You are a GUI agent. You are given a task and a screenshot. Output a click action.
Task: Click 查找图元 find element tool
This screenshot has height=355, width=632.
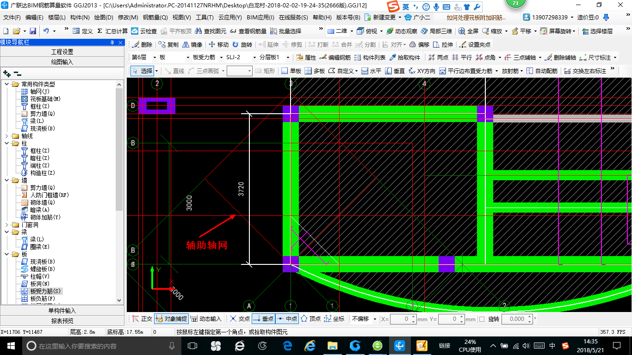click(x=211, y=31)
